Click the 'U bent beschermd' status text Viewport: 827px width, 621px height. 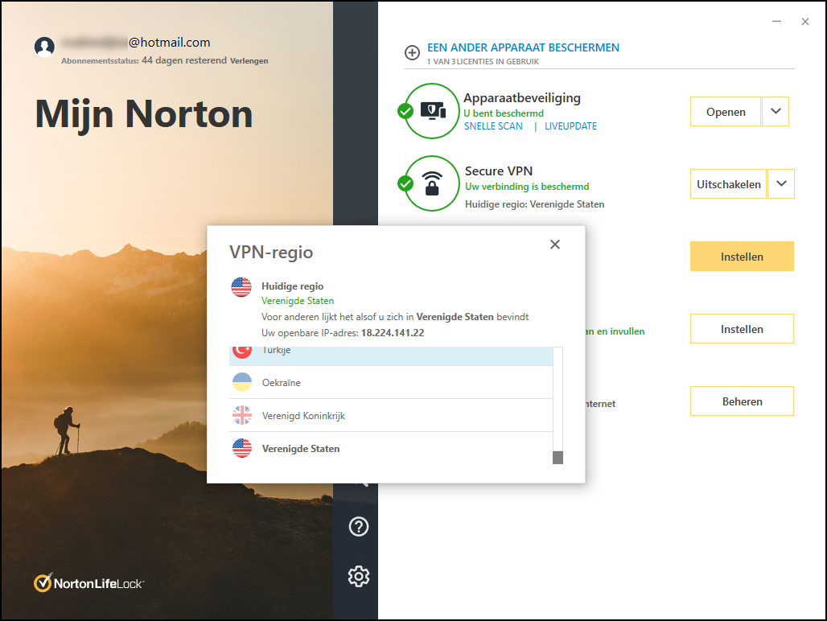503,113
